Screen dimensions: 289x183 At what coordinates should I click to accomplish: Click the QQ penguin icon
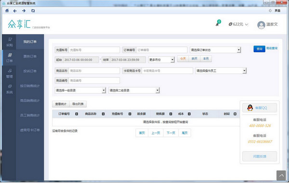tap(250, 107)
